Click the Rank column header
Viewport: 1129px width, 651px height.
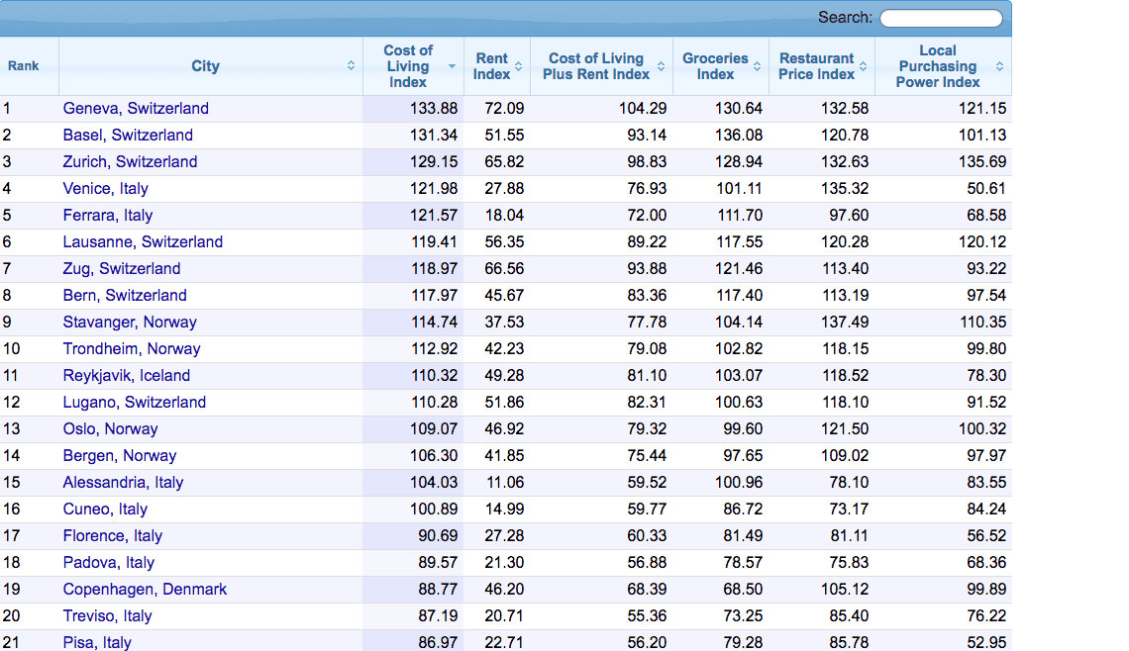point(24,66)
